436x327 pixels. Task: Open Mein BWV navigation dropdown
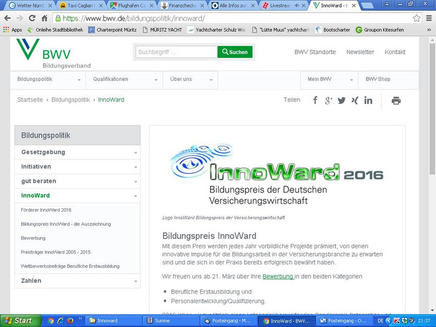[x=329, y=80]
